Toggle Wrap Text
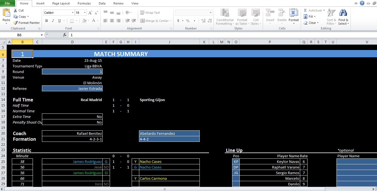 point(150,13)
